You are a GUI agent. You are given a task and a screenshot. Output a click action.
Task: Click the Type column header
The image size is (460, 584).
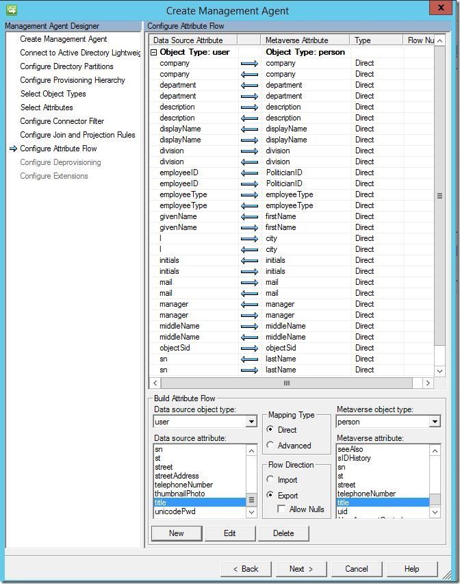tap(376, 40)
